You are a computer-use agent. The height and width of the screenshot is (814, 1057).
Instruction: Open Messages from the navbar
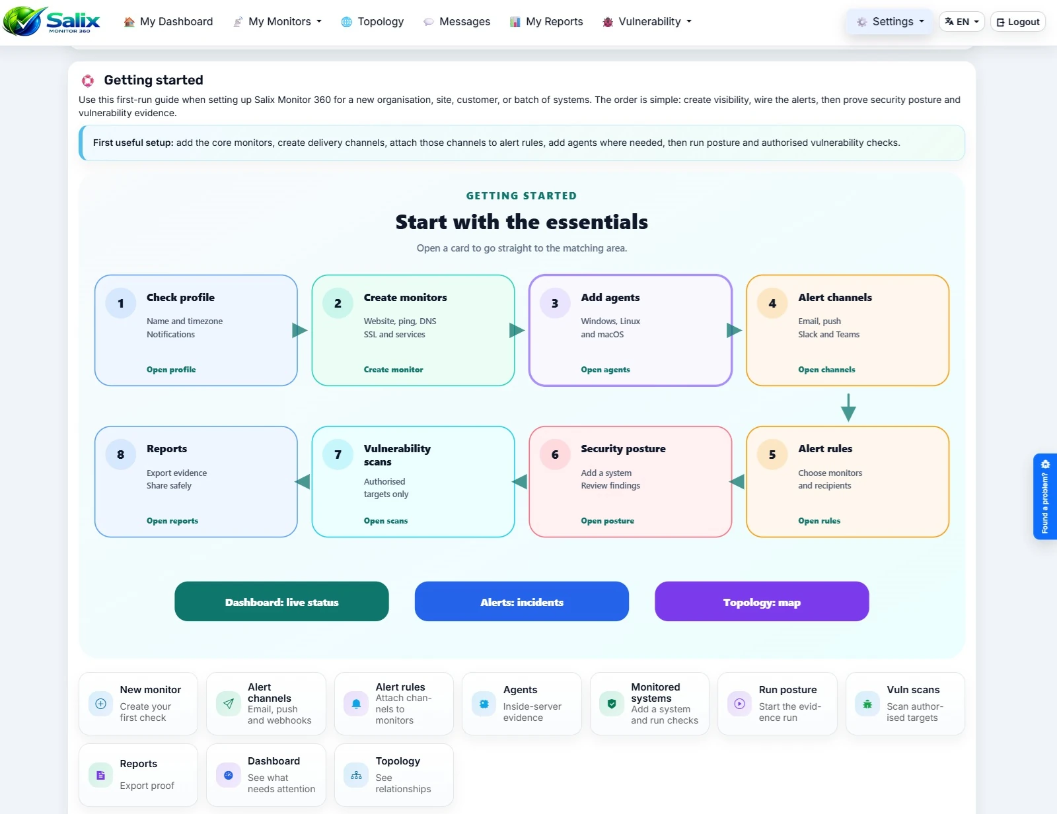[x=457, y=22]
